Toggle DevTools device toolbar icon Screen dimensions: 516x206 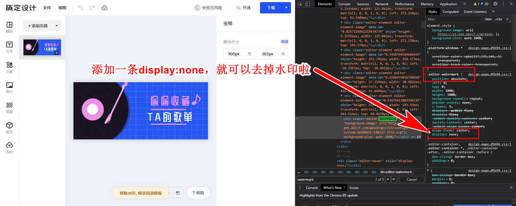308,4
